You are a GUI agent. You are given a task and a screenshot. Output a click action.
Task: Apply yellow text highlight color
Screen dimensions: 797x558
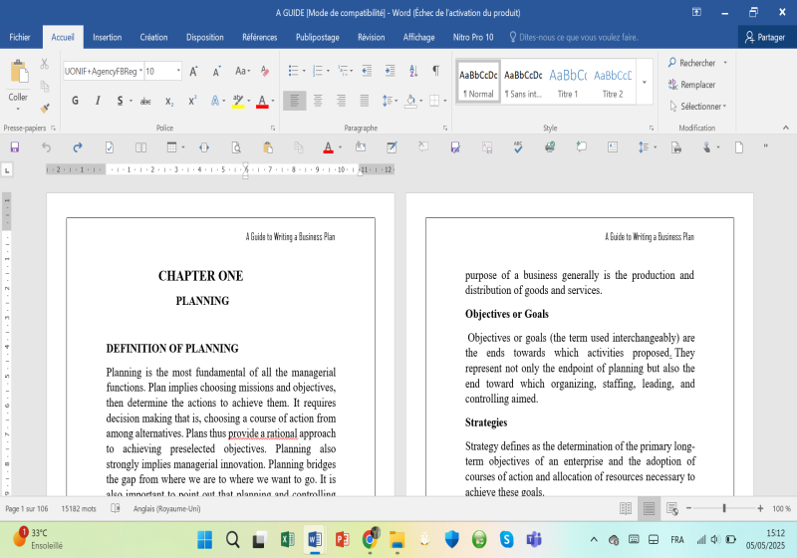pyautogui.click(x=238, y=101)
